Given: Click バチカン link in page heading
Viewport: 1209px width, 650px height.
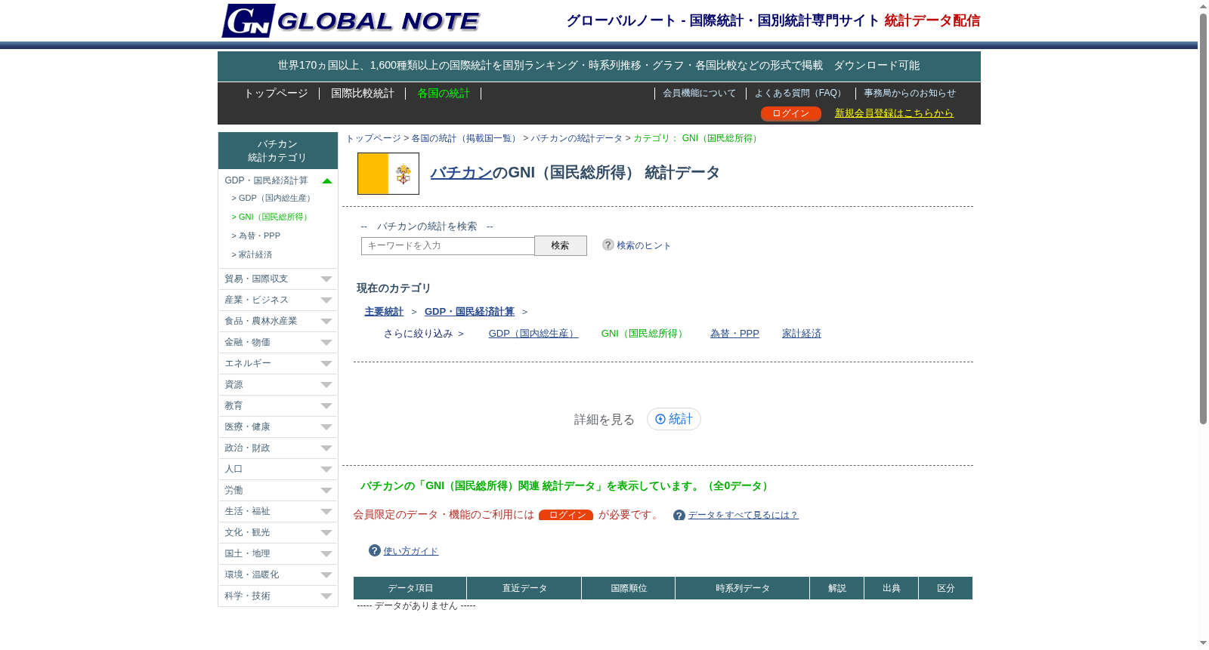Looking at the screenshot, I should [x=461, y=173].
